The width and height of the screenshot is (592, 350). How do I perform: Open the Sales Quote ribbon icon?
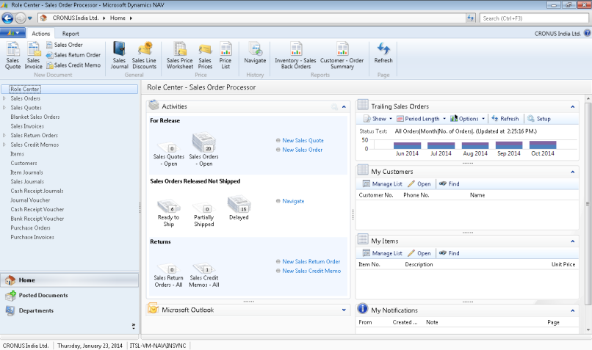pos(12,56)
